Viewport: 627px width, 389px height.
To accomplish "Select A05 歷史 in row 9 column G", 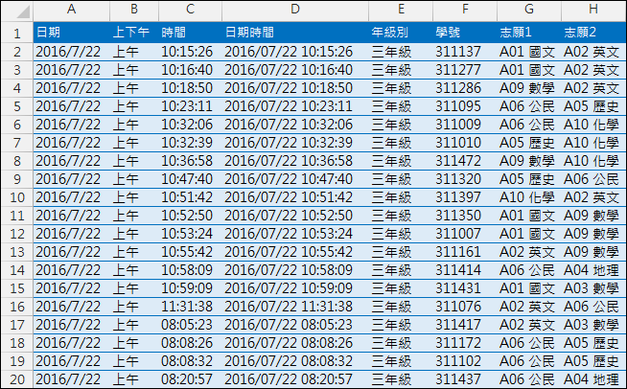I will (x=529, y=179).
